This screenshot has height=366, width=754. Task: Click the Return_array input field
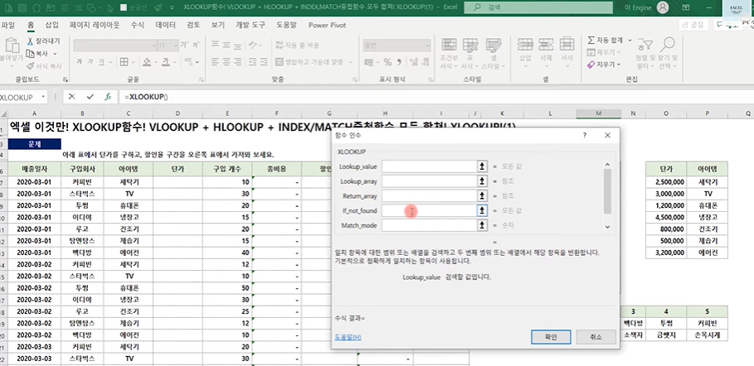[x=429, y=196]
